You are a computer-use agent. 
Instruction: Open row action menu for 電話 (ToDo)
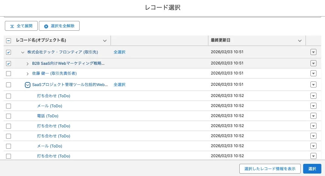click(x=313, y=116)
